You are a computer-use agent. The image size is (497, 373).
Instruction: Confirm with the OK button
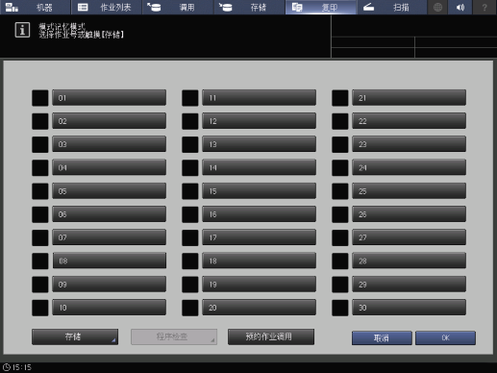point(445,338)
